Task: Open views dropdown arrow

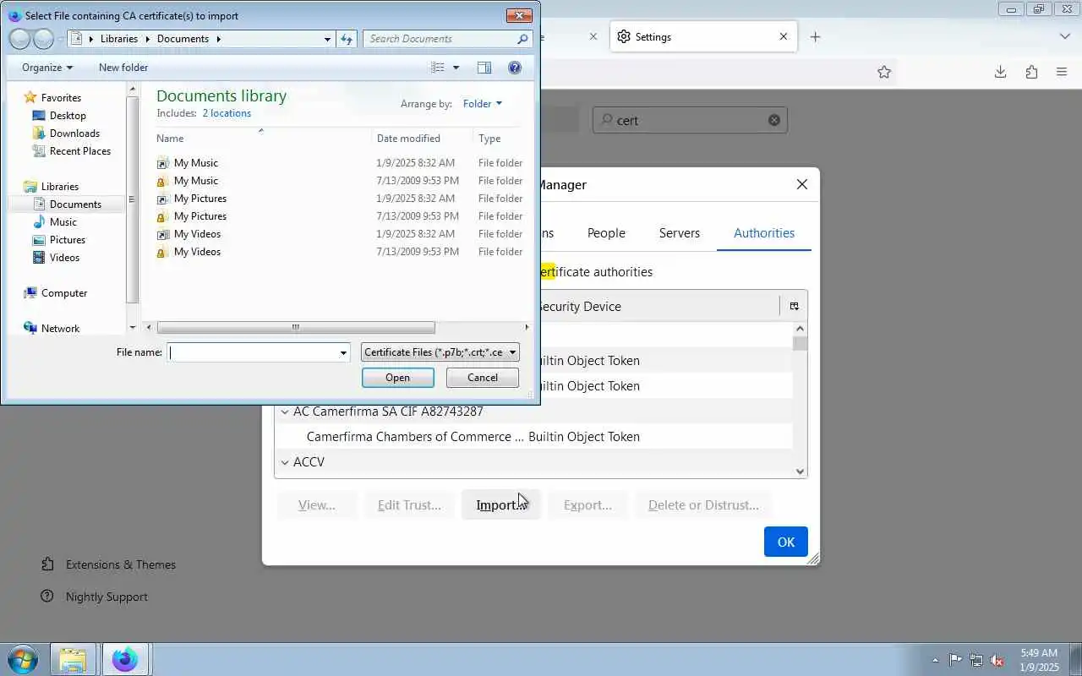Action: click(x=456, y=68)
